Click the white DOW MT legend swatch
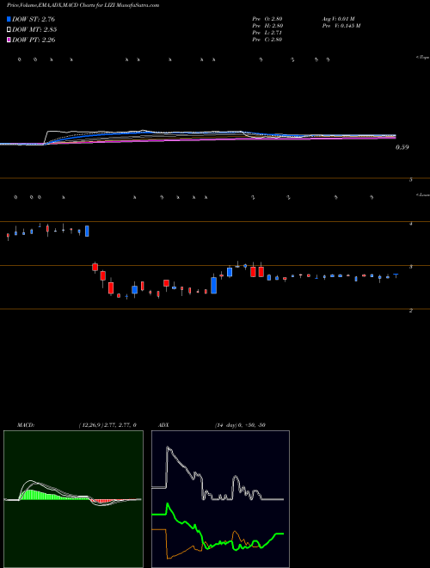 coord(9,30)
